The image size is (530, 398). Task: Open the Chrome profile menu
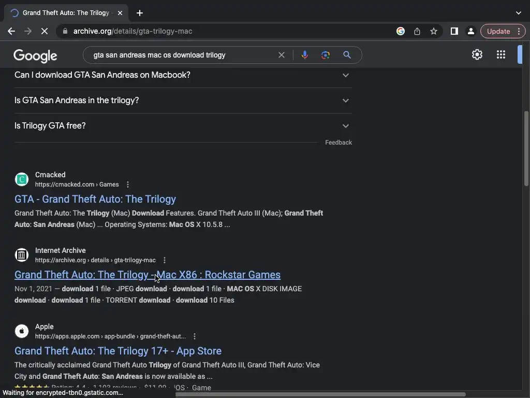pos(470,31)
